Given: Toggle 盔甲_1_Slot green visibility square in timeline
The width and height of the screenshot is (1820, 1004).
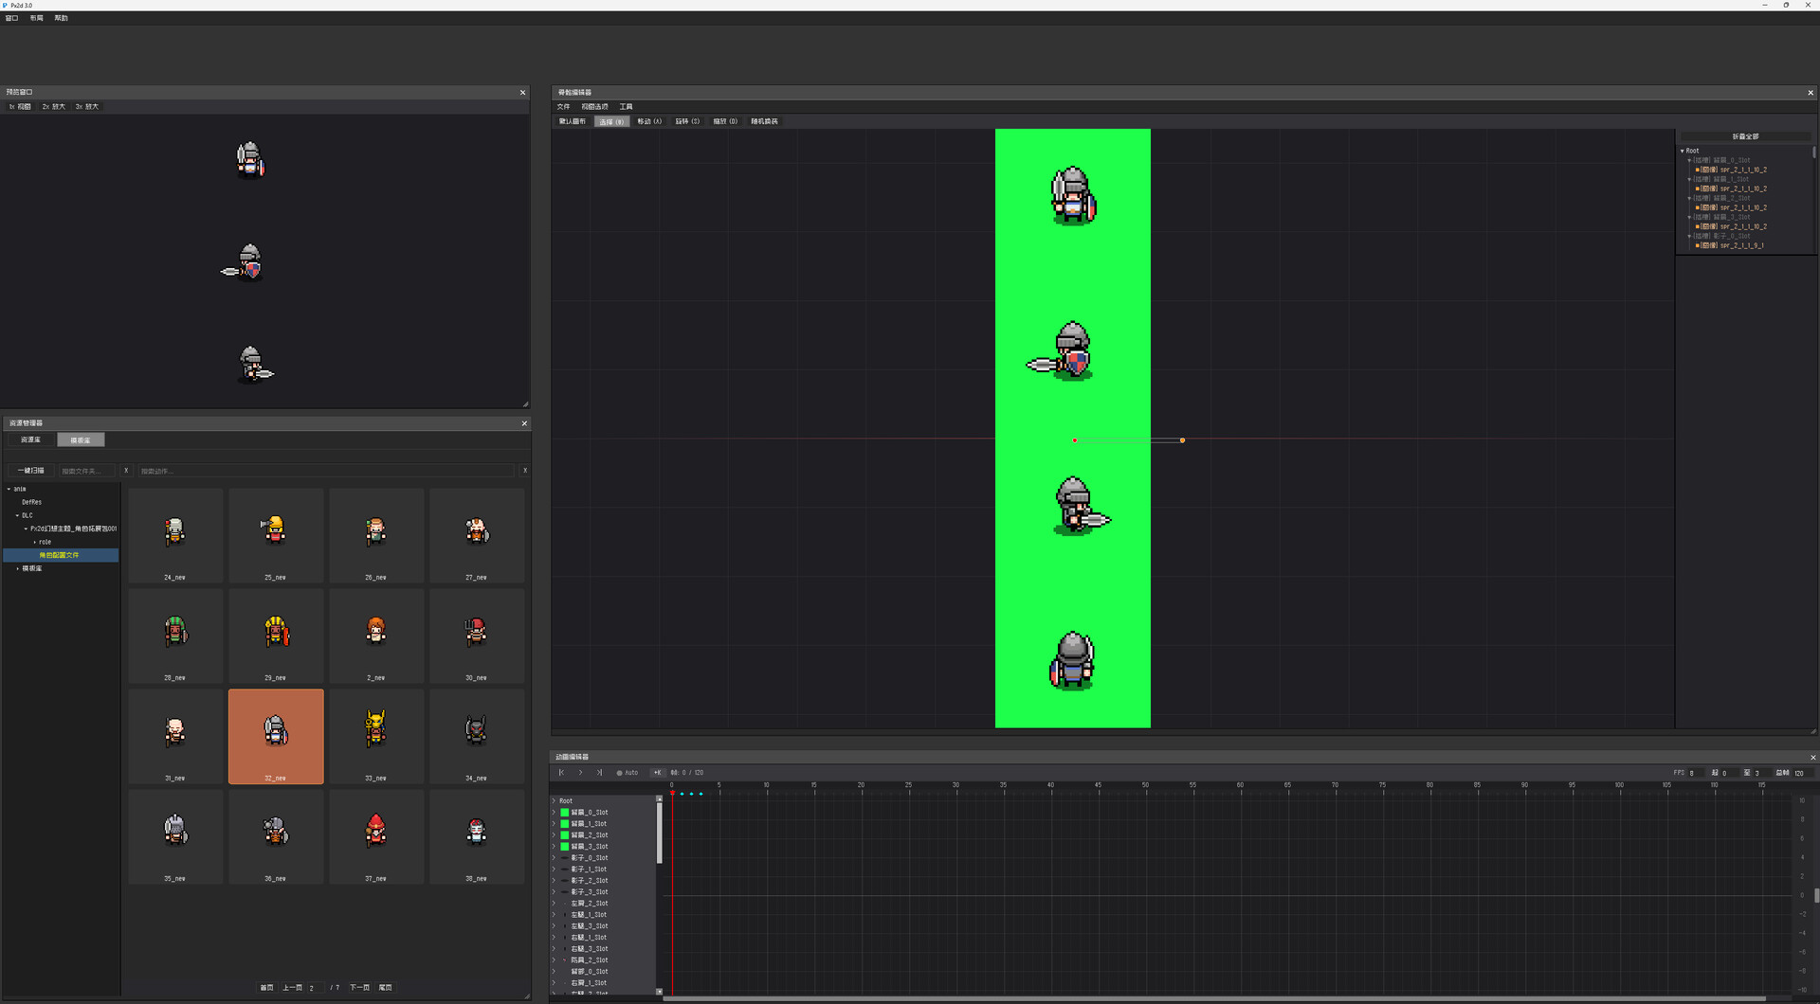Looking at the screenshot, I should click(565, 824).
